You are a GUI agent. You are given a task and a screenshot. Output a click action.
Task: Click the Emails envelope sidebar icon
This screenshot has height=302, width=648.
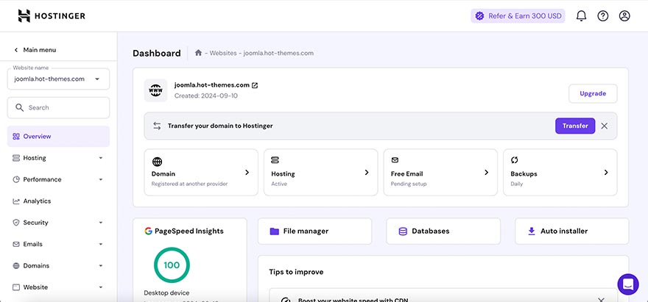click(x=16, y=244)
